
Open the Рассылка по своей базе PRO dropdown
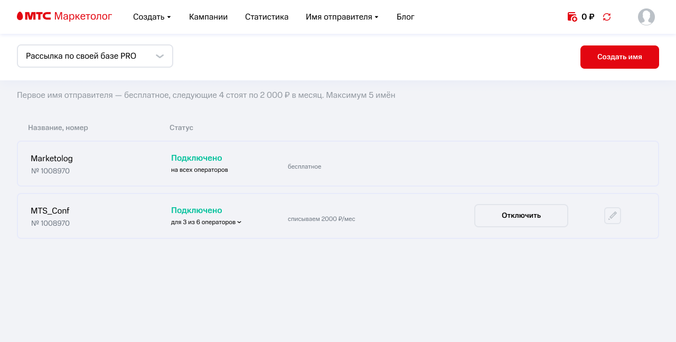[95, 56]
